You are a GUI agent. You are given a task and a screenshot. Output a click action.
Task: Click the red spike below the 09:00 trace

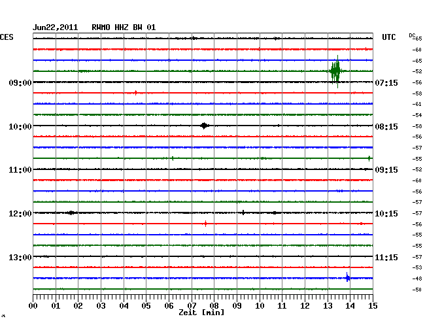[135, 93]
